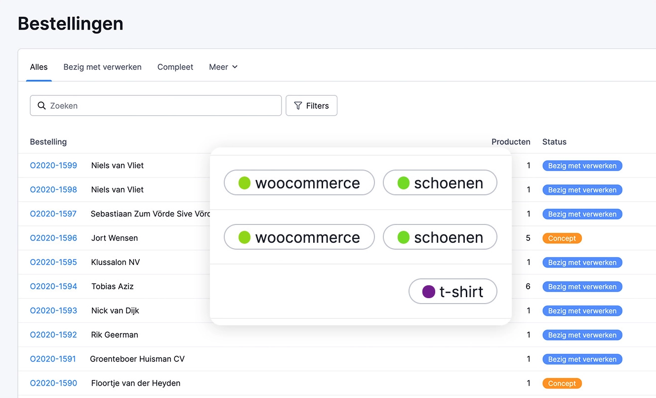Open the Filters button
This screenshot has height=398, width=656.
311,106
